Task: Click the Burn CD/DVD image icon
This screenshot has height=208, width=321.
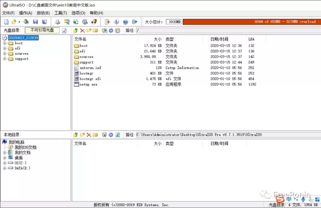Action: click(x=94, y=22)
